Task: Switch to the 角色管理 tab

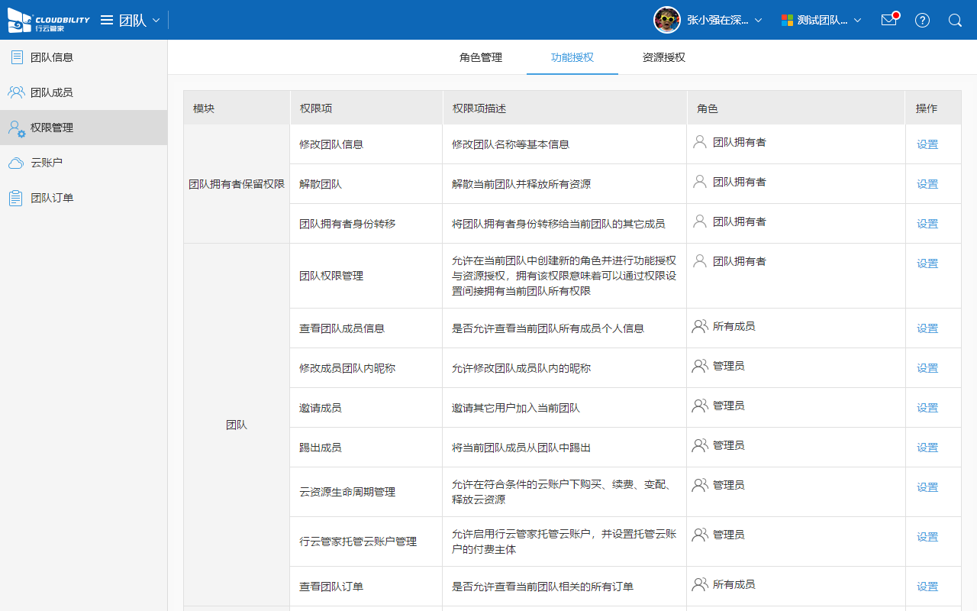Action: (481, 57)
